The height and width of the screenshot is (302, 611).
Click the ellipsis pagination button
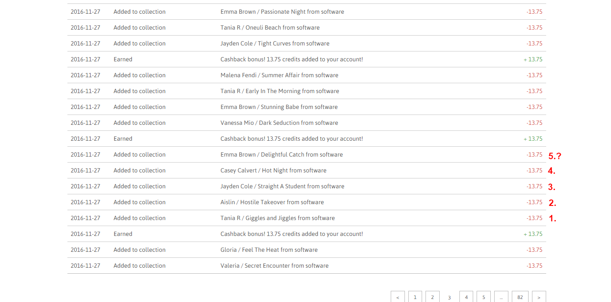(x=501, y=297)
